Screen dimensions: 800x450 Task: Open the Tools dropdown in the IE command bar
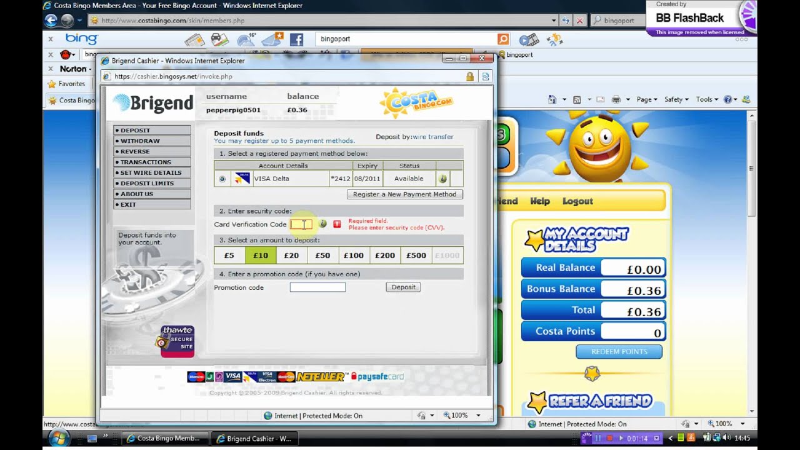(x=707, y=99)
